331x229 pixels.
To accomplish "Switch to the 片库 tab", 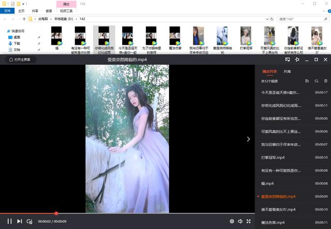I will point(288,71).
